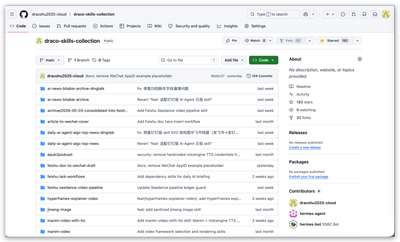Open the main branch selector dropdown
This screenshot has height=242, width=400.
[x=50, y=60]
